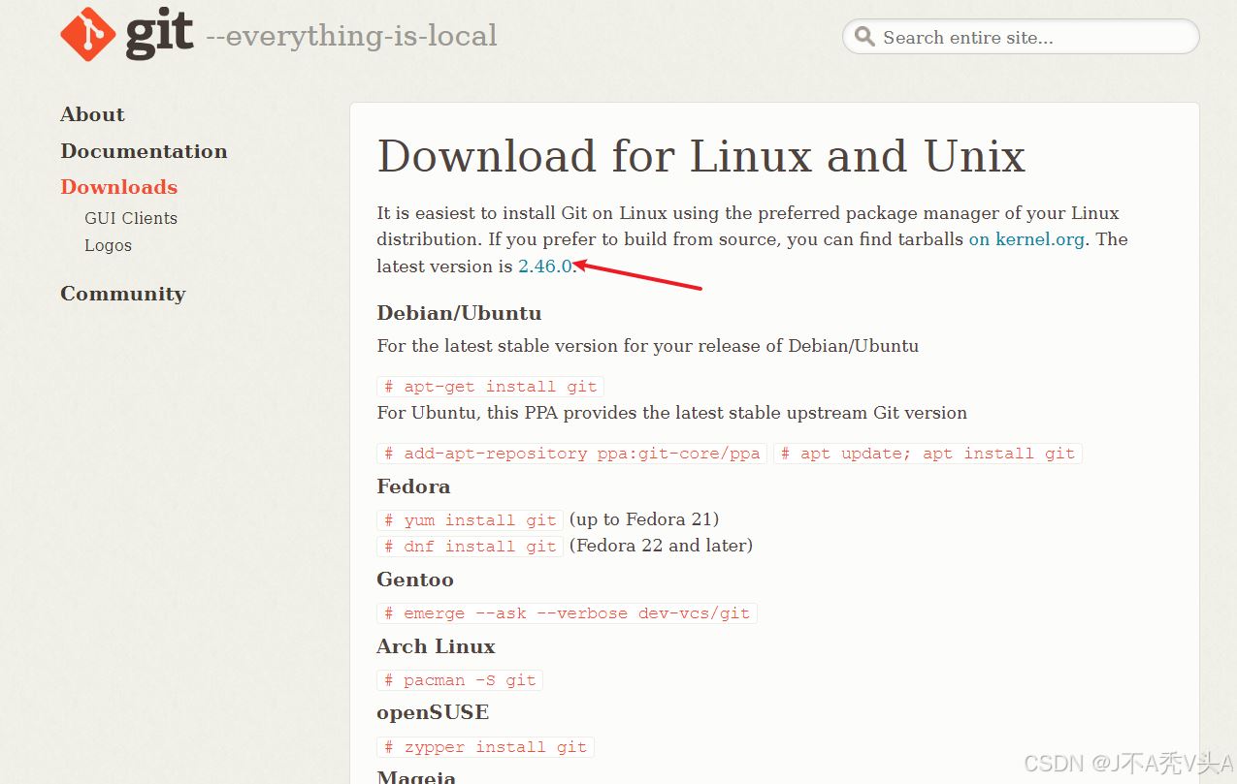Focus the Search entire site field
The width and height of the screenshot is (1237, 784).
pos(1028,38)
